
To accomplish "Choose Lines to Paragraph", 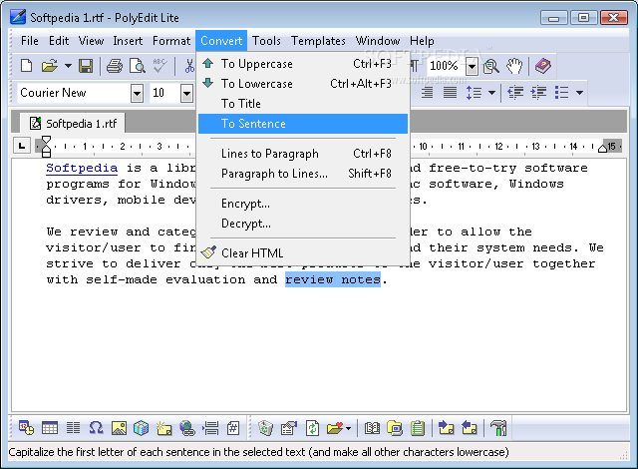I will point(303,154).
